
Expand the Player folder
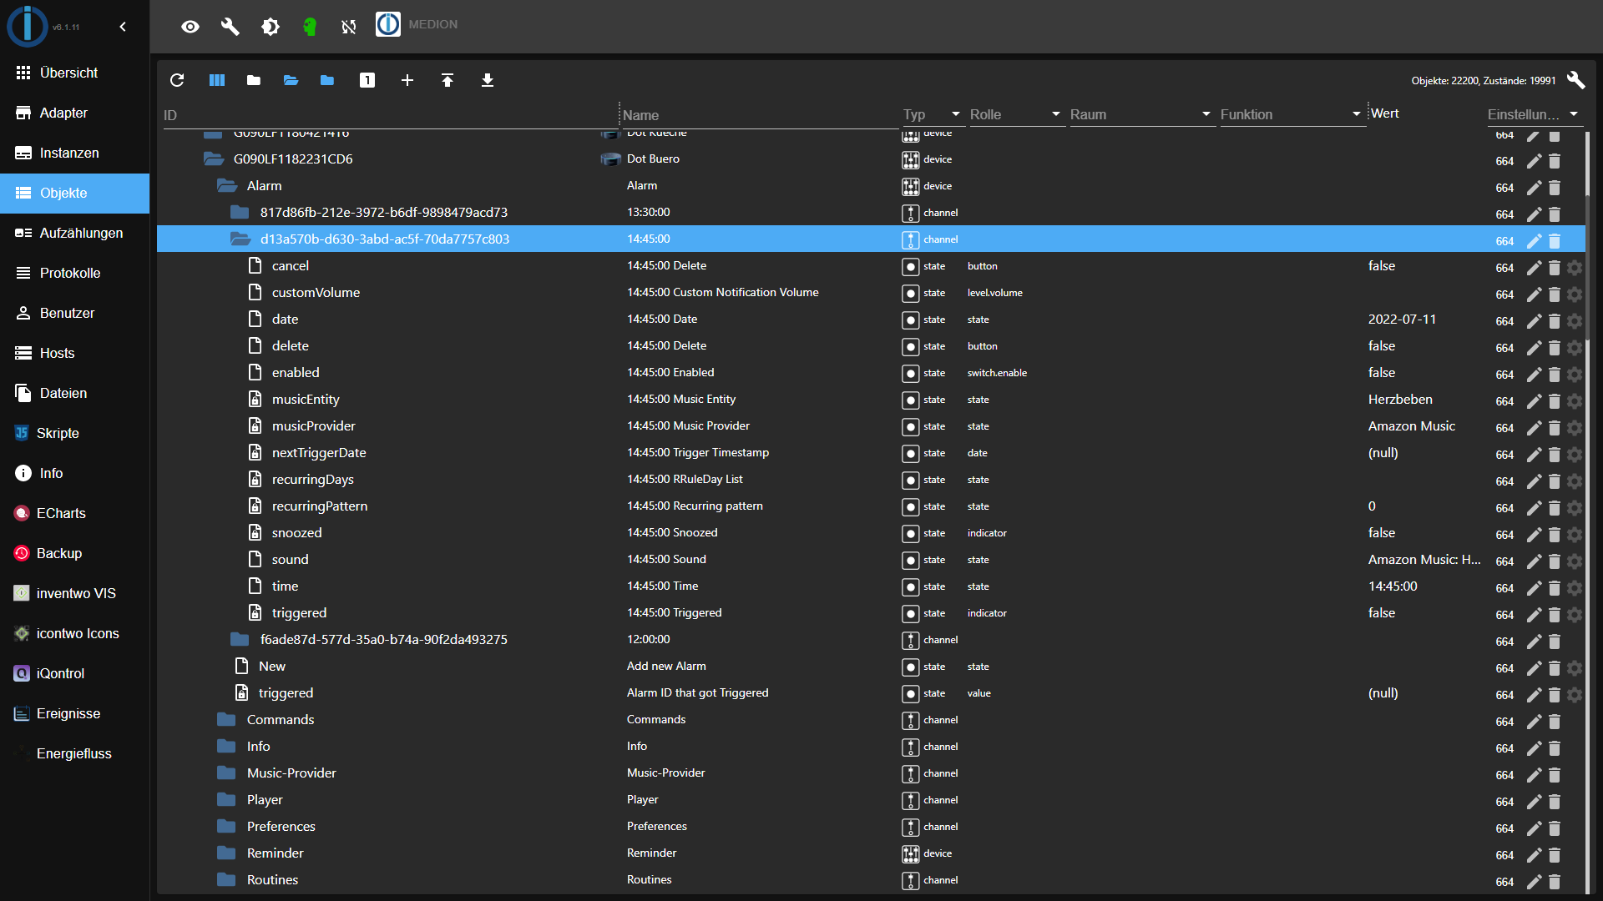(226, 799)
